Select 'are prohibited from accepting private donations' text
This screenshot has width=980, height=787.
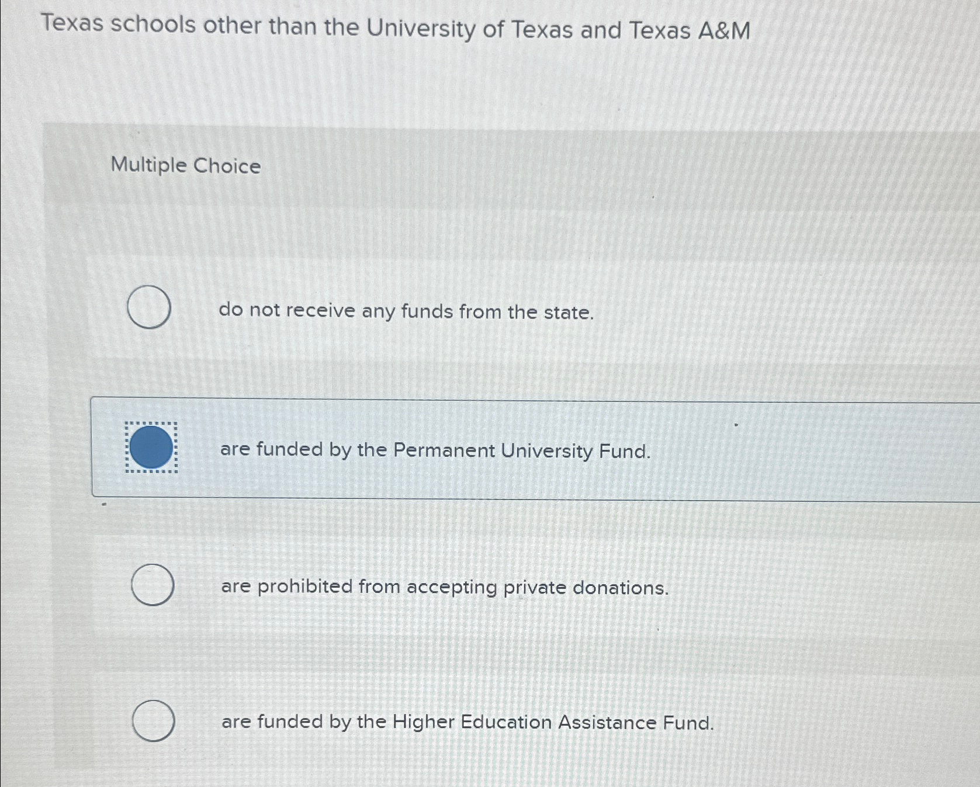[445, 588]
